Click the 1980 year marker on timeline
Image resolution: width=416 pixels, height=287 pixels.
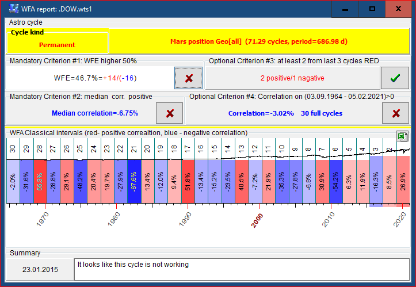coord(114,219)
